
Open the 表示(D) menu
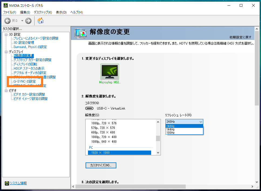coord(61,12)
